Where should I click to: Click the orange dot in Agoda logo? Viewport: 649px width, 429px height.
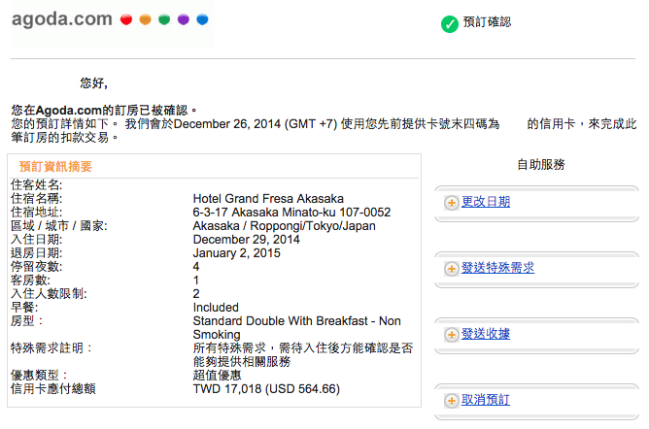pyautogui.click(x=145, y=18)
